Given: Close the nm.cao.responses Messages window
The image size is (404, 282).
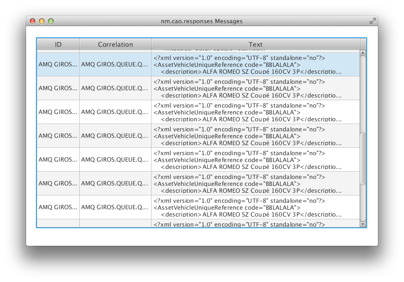Looking at the screenshot, I should tap(33, 21).
